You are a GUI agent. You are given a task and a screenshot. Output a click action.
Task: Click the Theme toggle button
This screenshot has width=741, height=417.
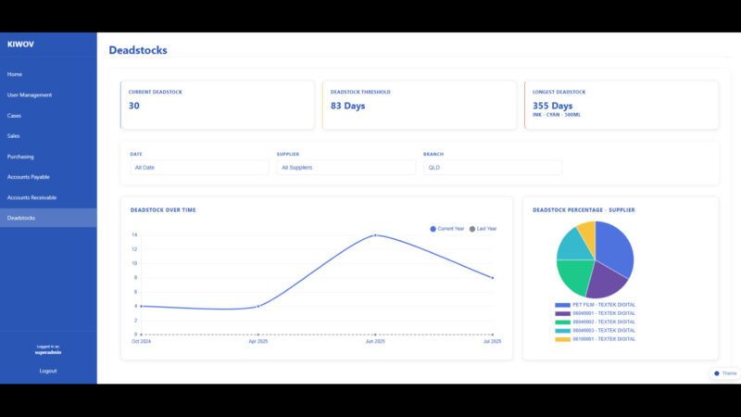click(x=725, y=373)
